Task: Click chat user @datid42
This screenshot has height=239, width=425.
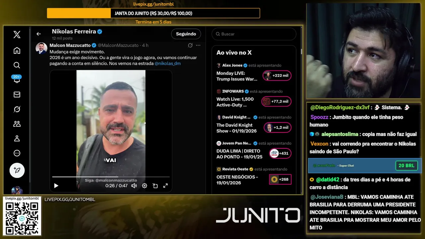Action: pyautogui.click(x=327, y=180)
